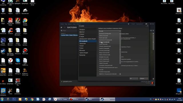Screen dimensions: 183x103
Task: Open keymaker.exe desktop icon
Action: click(25, 11)
